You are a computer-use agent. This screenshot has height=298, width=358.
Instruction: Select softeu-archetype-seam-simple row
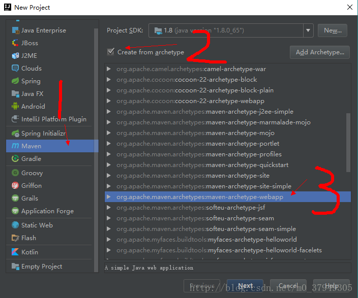point(228,229)
